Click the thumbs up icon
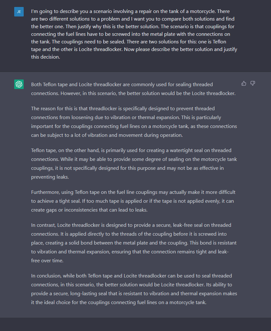 [x=244, y=83]
